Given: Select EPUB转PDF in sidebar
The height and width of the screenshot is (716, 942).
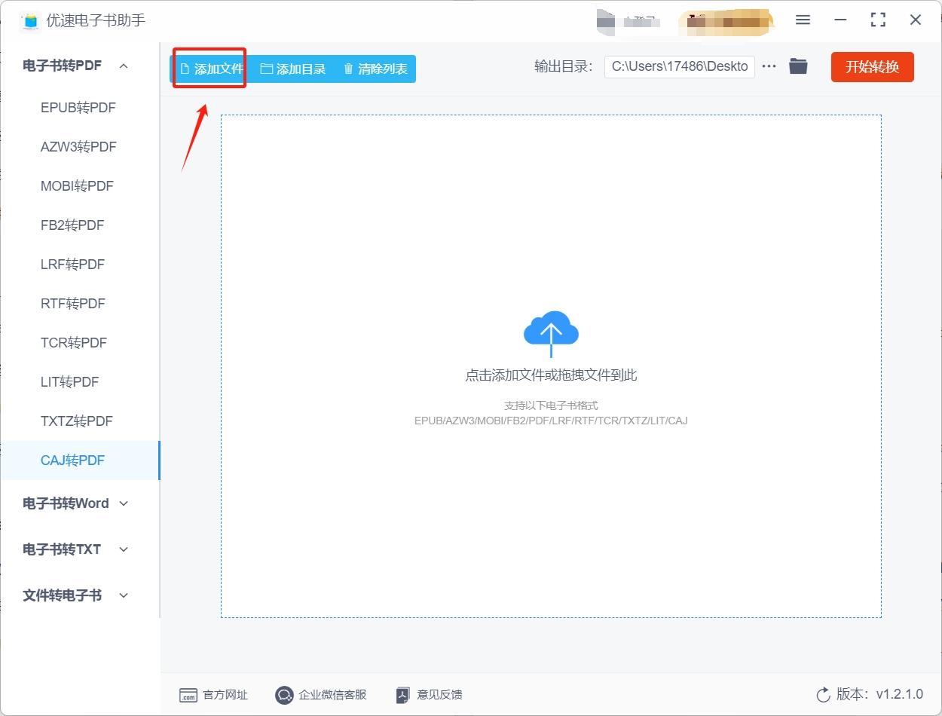Looking at the screenshot, I should click(80, 108).
